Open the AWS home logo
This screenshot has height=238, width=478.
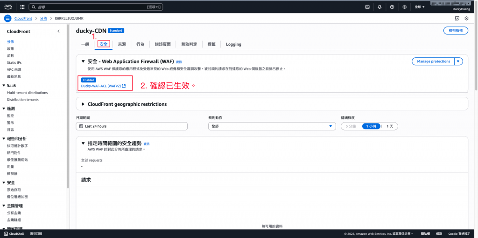point(8,7)
